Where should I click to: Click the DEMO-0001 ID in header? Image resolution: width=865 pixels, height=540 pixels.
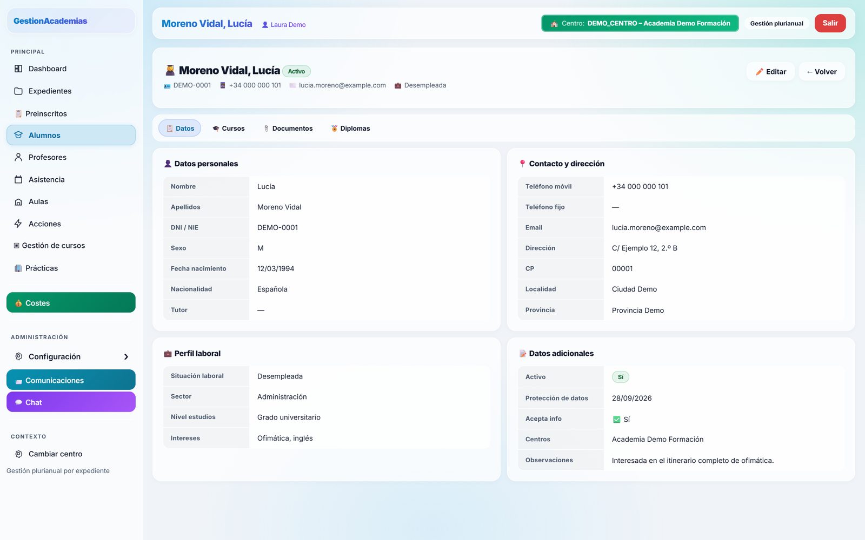[x=192, y=85]
